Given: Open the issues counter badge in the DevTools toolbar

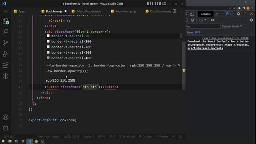Looking at the screenshot, I should click(x=228, y=14).
